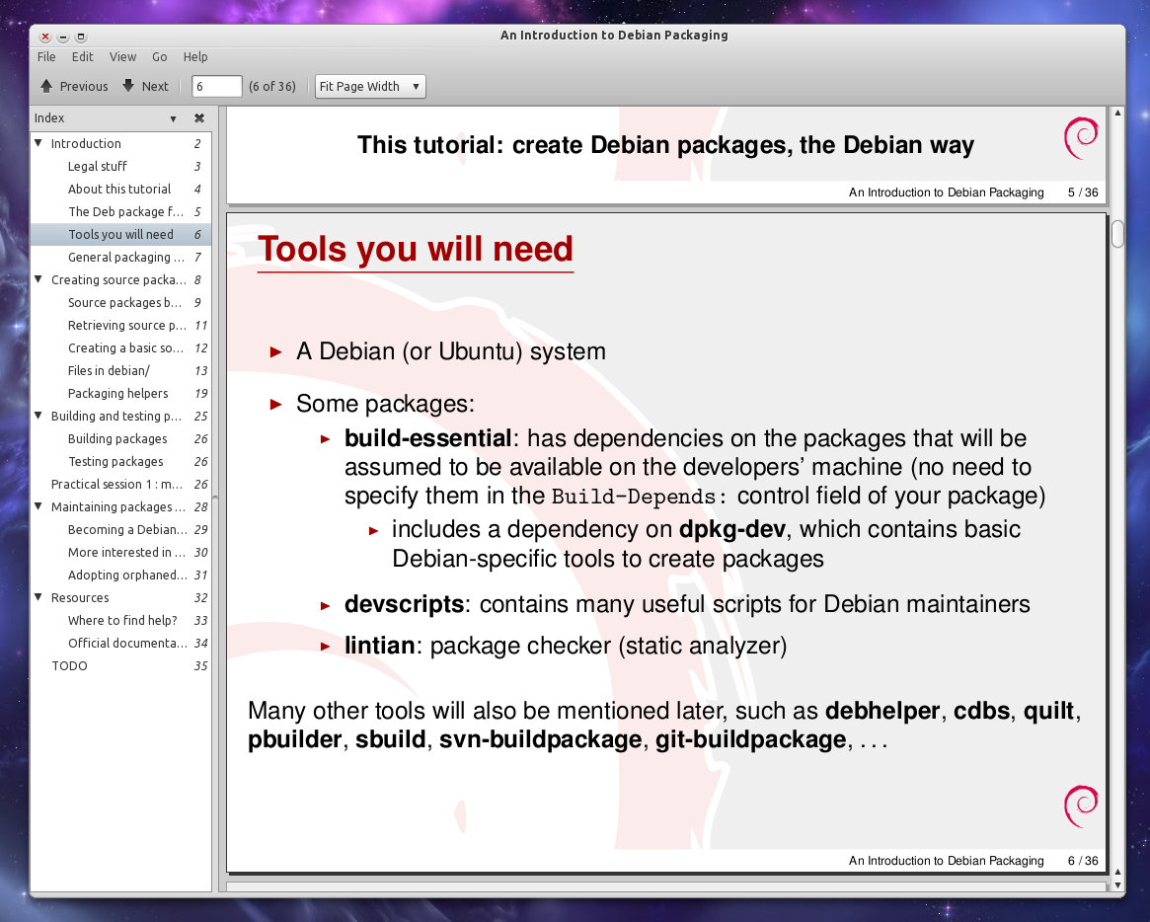Open the Go menu
The height and width of the screenshot is (922, 1150).
click(x=159, y=56)
